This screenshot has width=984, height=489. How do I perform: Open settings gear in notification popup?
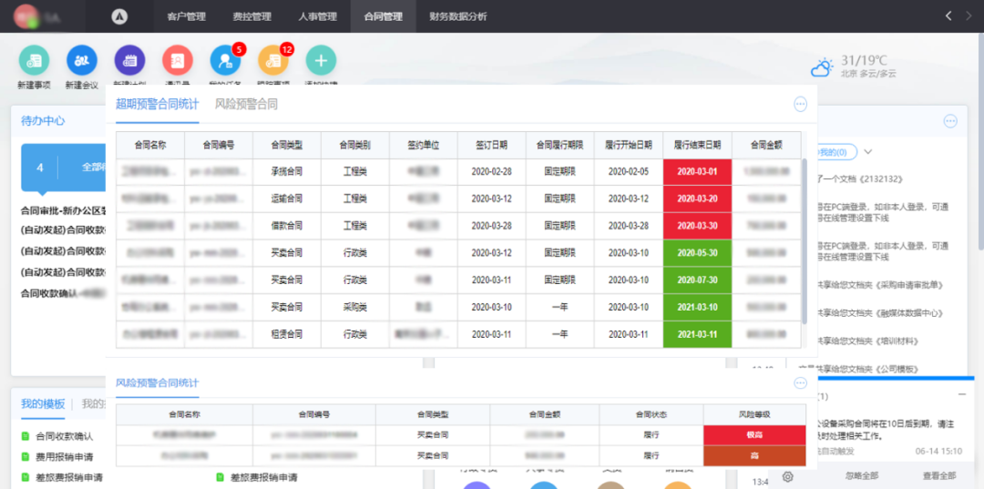788,476
